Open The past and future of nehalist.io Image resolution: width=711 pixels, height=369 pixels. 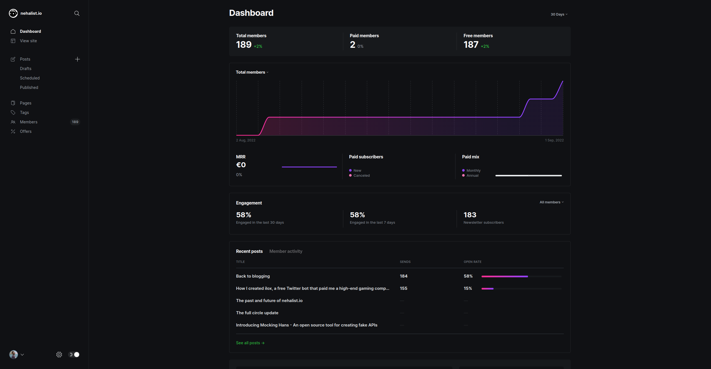[x=269, y=301]
